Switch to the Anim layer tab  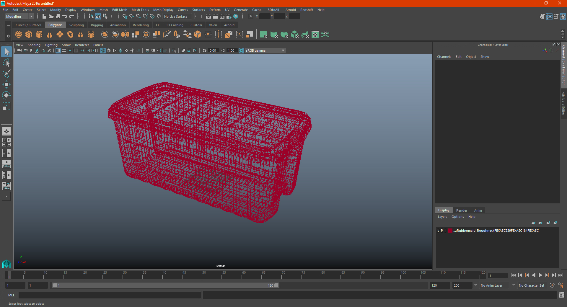[478, 210]
